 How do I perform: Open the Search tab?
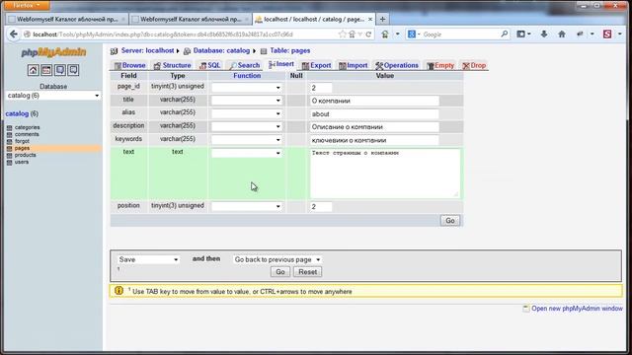pyautogui.click(x=245, y=65)
